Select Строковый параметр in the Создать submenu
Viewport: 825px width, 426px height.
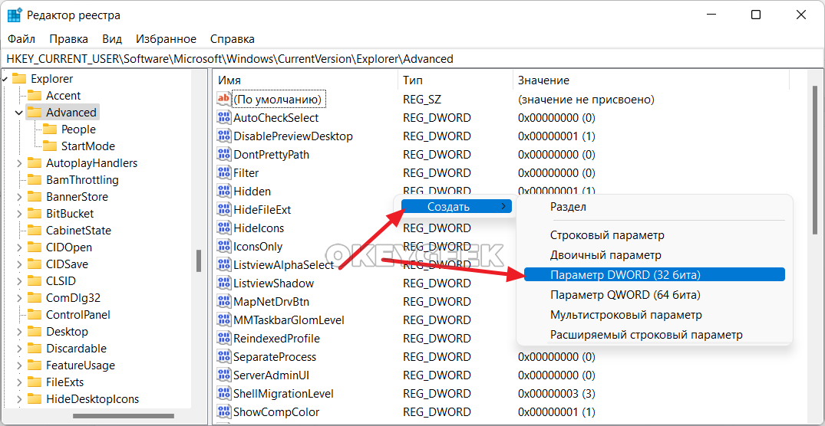point(606,235)
